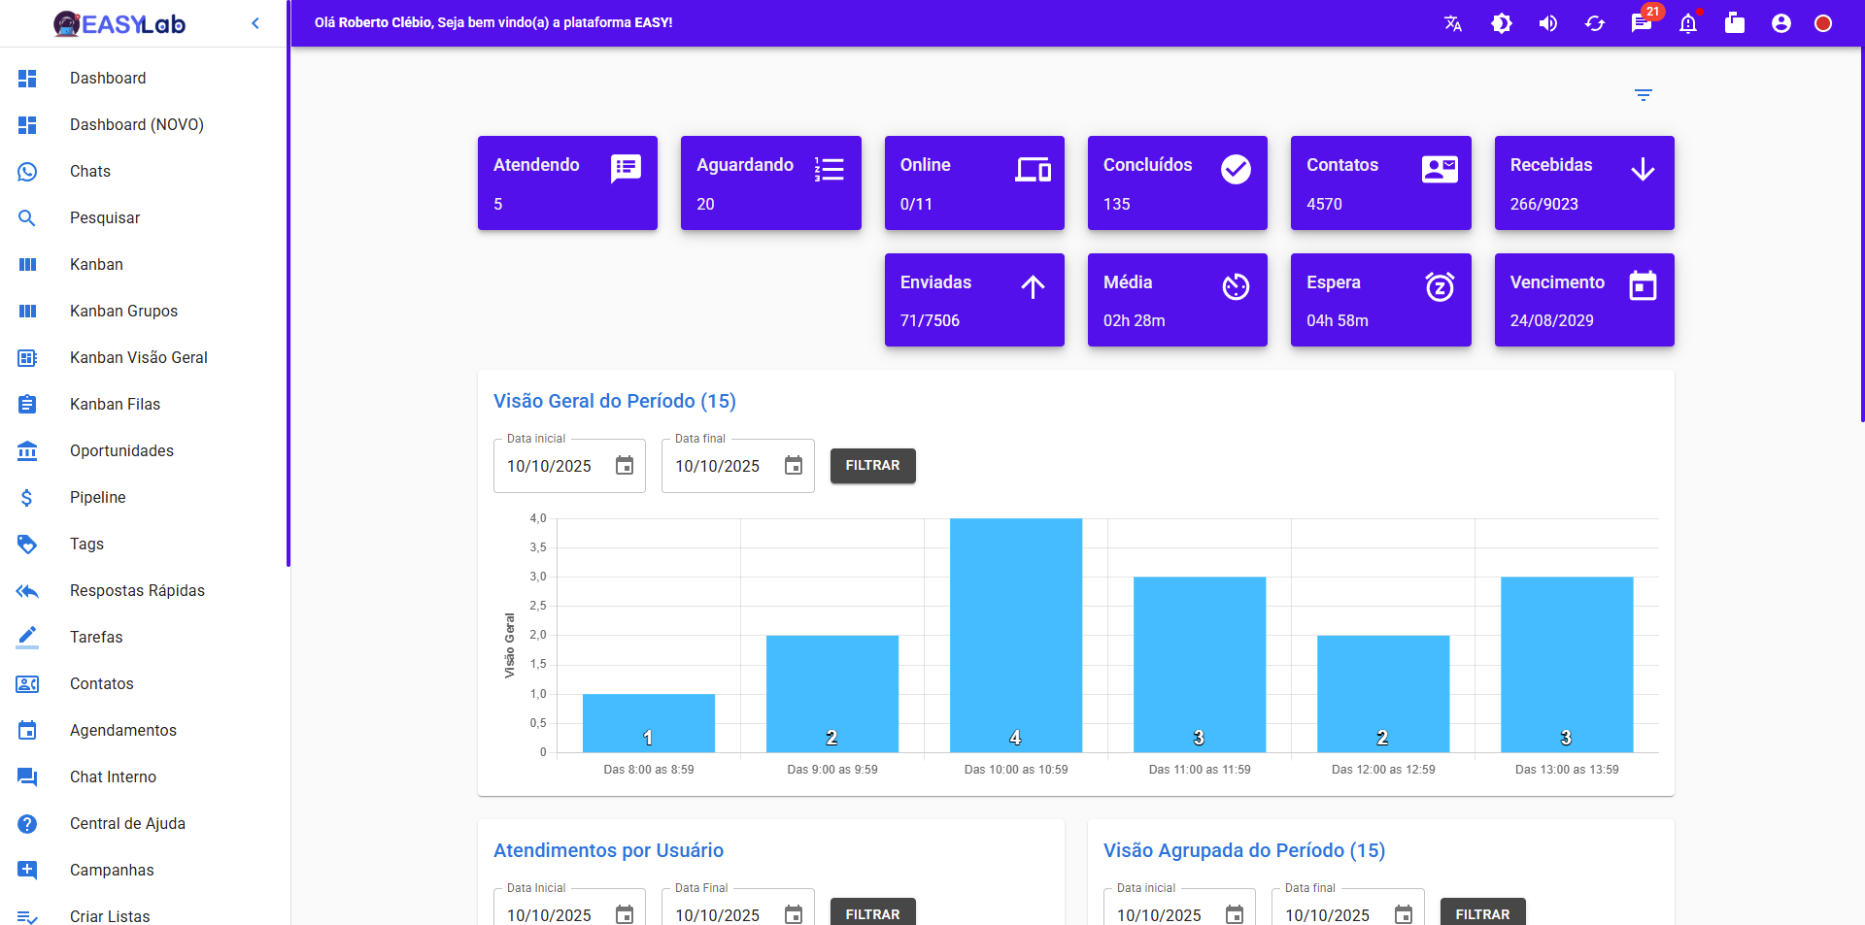Open calendar picker for Atendimentos Data Final
1865x925 pixels.
(794, 914)
